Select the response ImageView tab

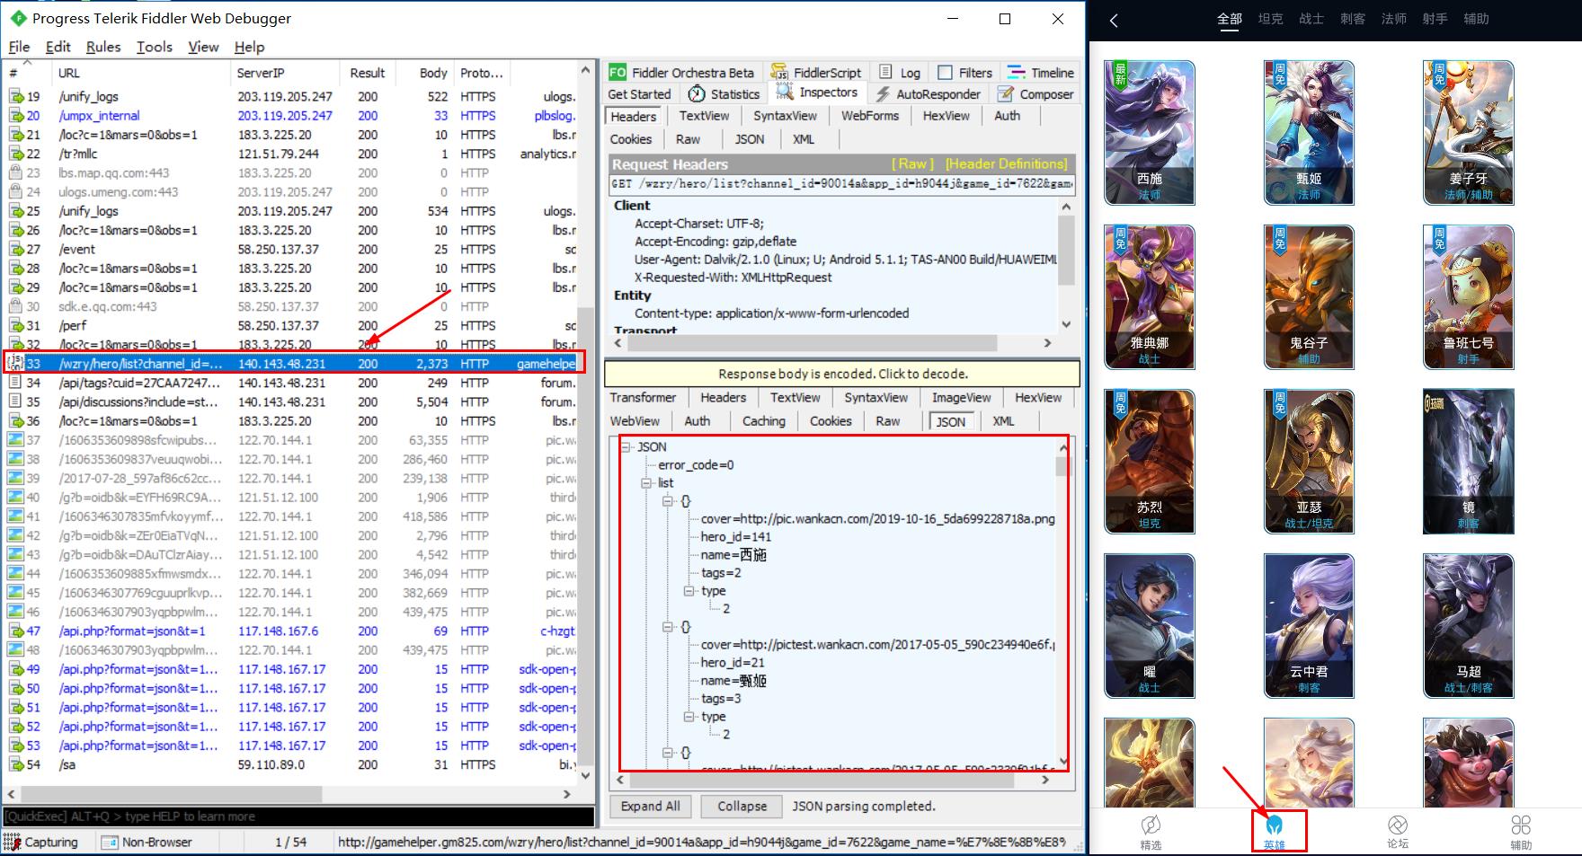click(x=961, y=398)
